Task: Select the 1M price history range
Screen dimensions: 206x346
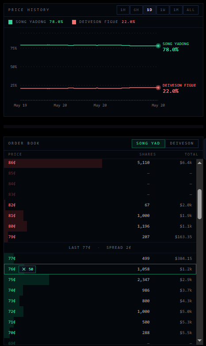Action: (x=176, y=10)
